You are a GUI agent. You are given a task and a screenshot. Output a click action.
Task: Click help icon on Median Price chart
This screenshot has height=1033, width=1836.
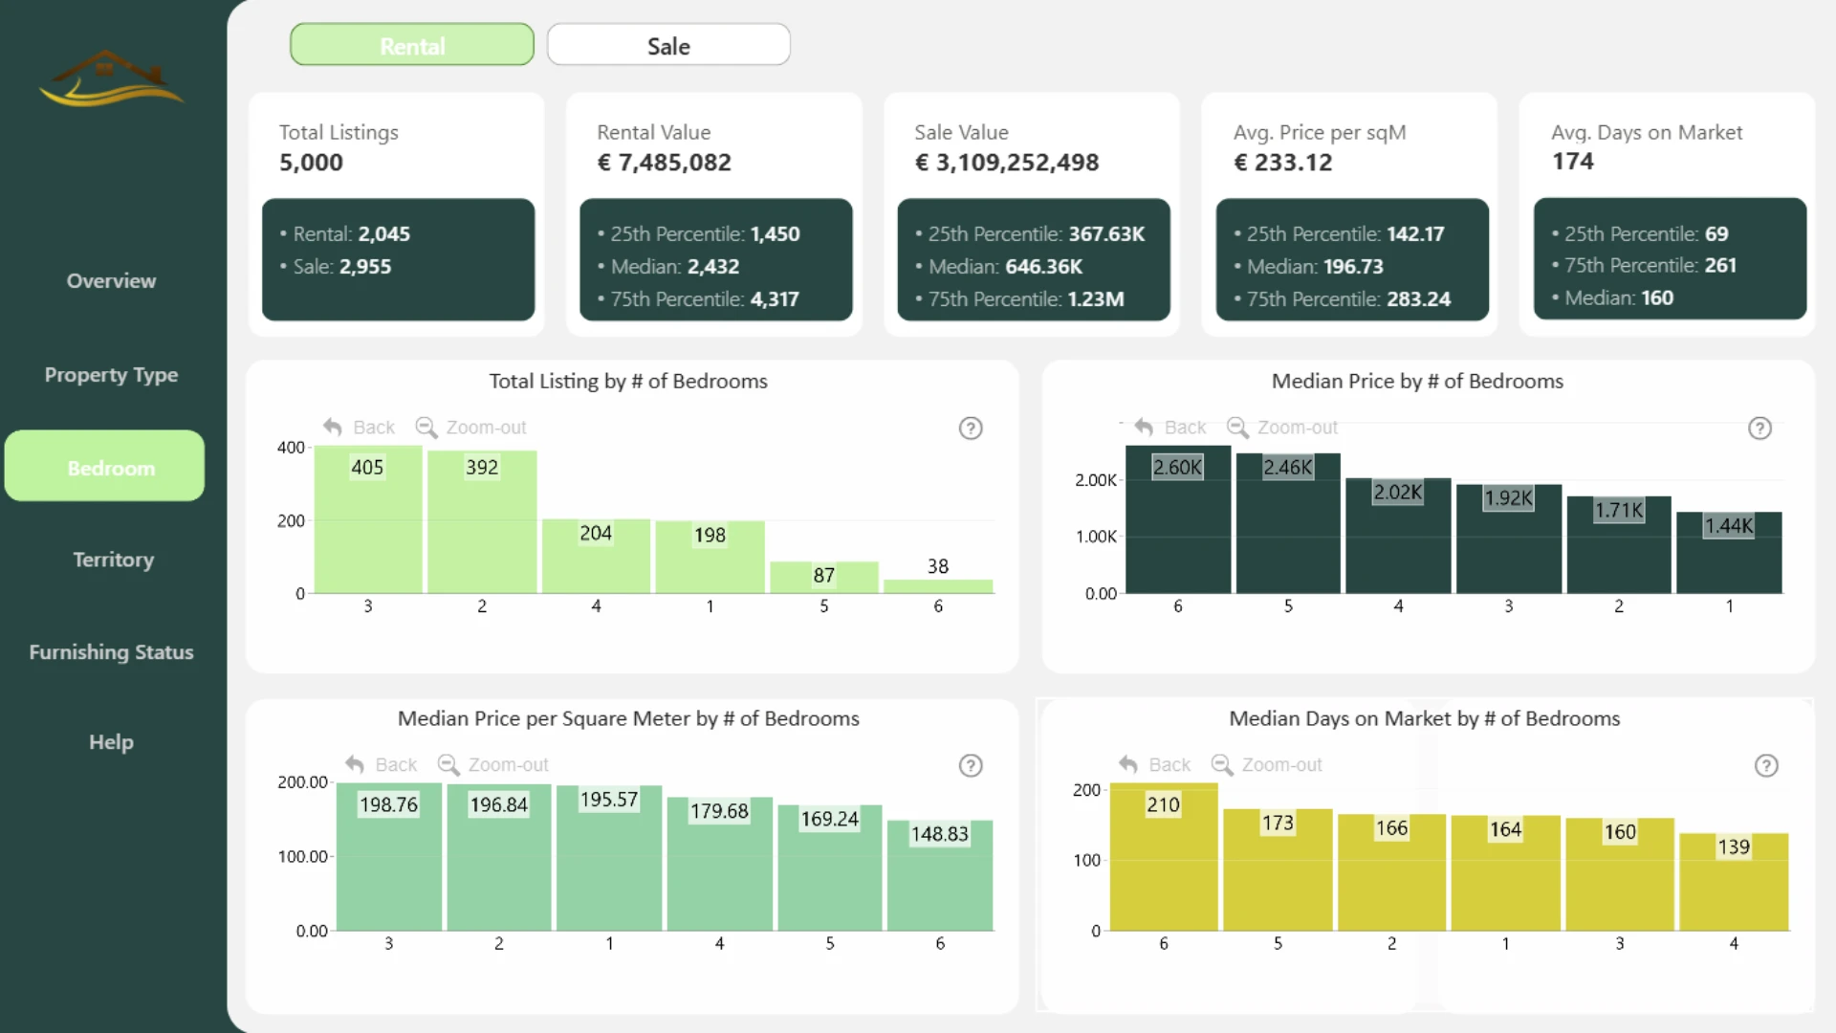pyautogui.click(x=1759, y=428)
